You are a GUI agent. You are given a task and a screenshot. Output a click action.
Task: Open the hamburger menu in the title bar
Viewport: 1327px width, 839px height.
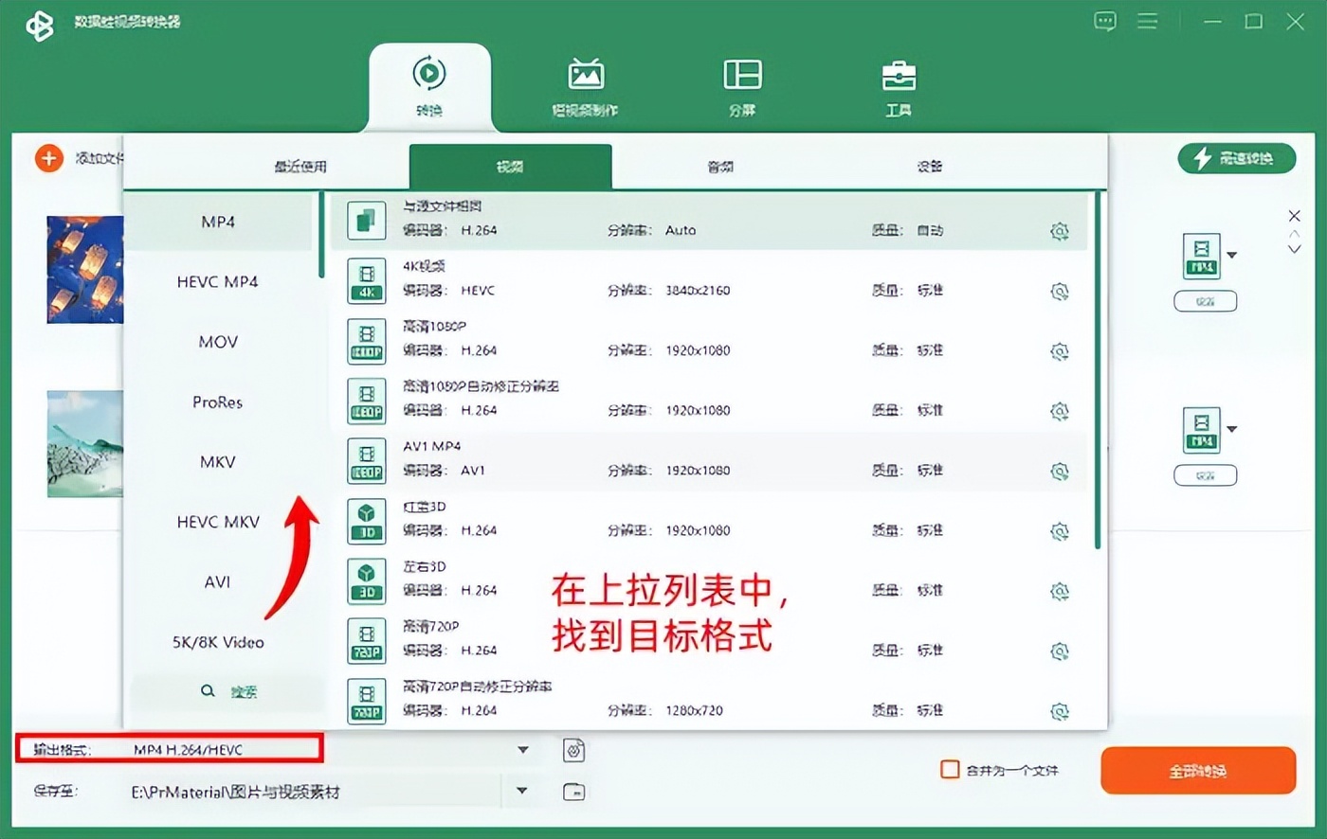coord(1147,21)
